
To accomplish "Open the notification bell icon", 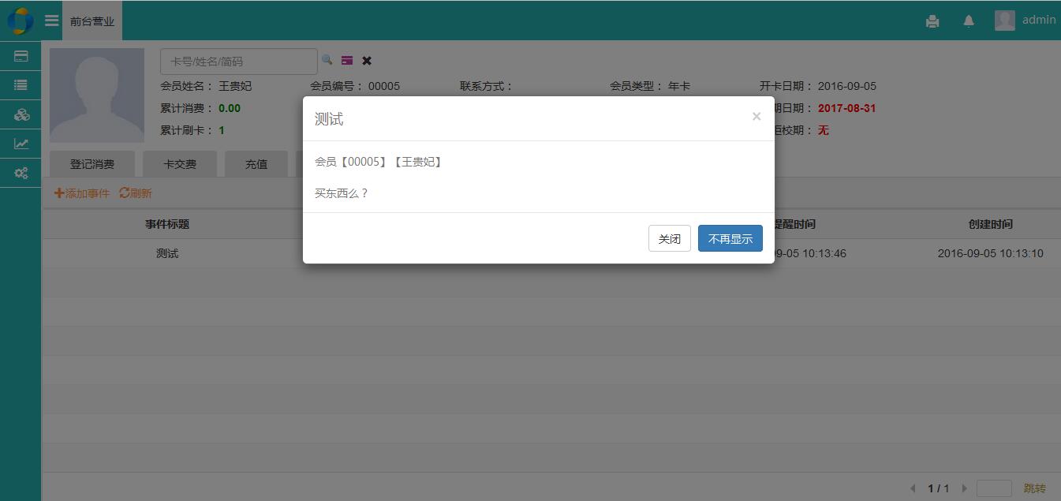I will coord(969,21).
